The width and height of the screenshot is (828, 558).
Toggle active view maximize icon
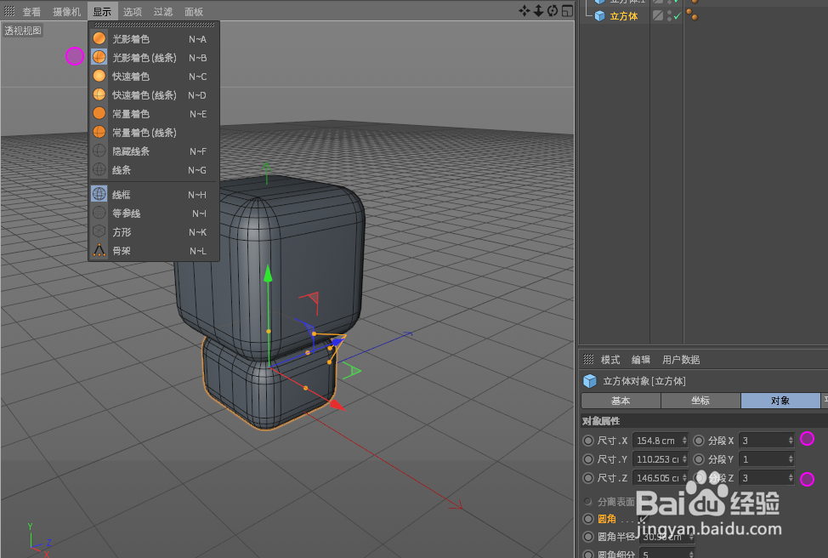[x=567, y=11]
